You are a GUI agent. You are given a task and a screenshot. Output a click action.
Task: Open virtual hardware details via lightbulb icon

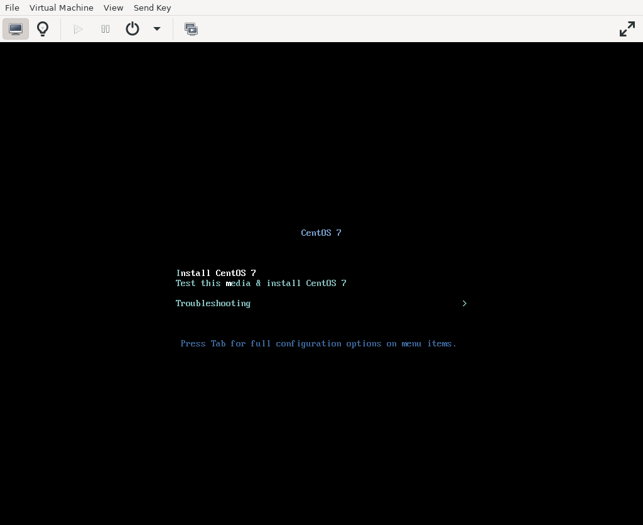[x=43, y=29]
